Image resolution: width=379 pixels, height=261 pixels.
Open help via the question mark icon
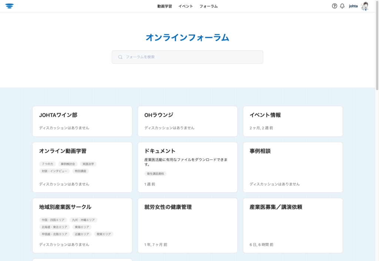point(334,6)
